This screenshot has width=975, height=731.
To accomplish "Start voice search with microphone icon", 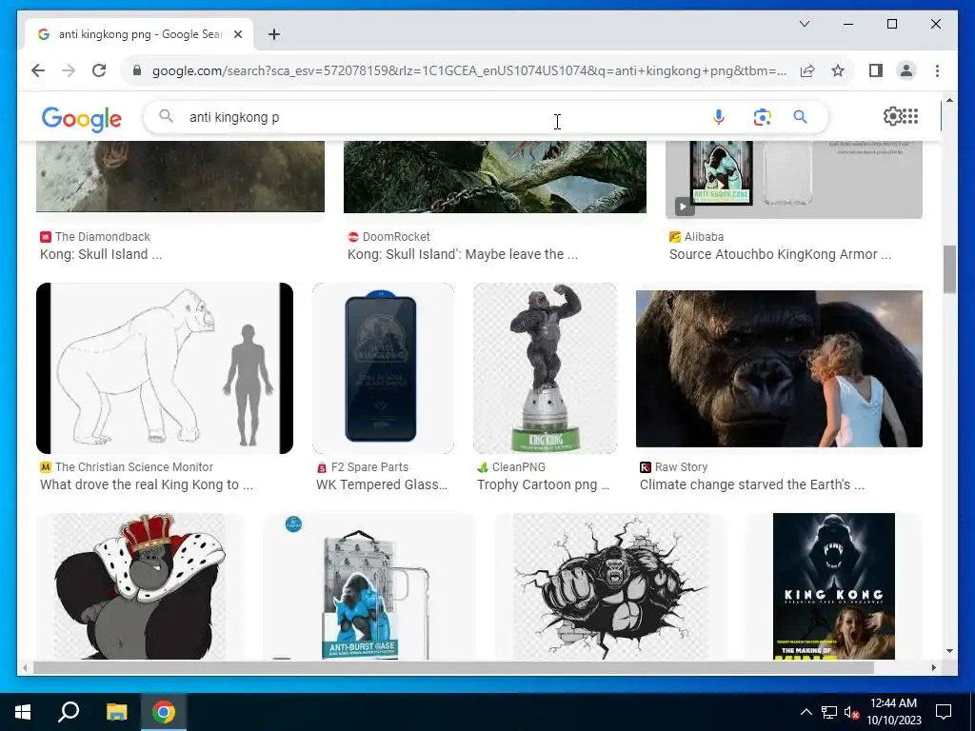I will pos(718,117).
